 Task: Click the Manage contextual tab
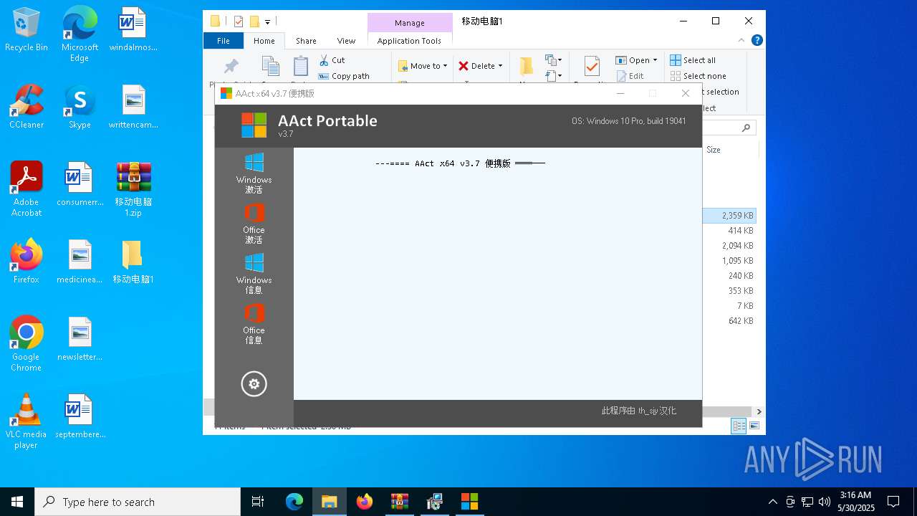(410, 23)
